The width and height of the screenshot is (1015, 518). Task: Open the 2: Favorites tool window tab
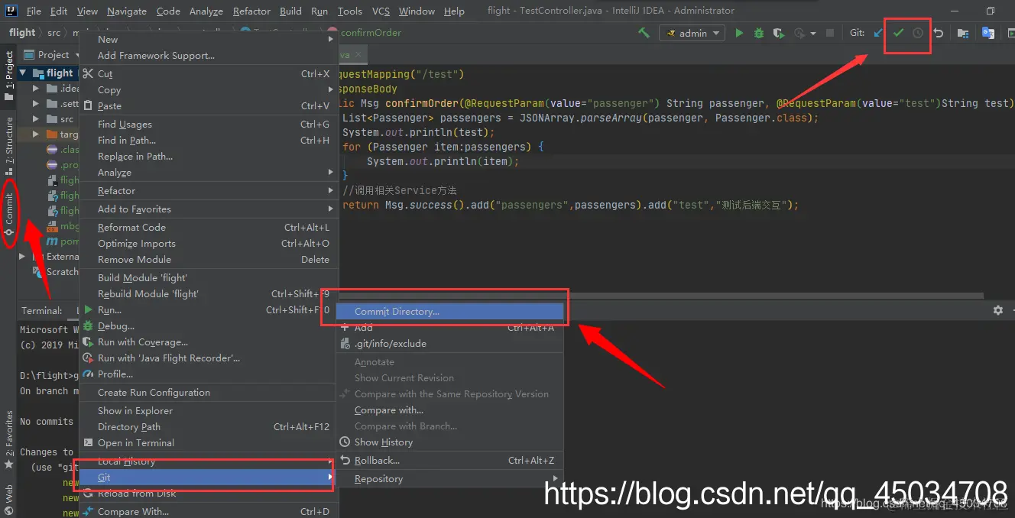click(8, 439)
